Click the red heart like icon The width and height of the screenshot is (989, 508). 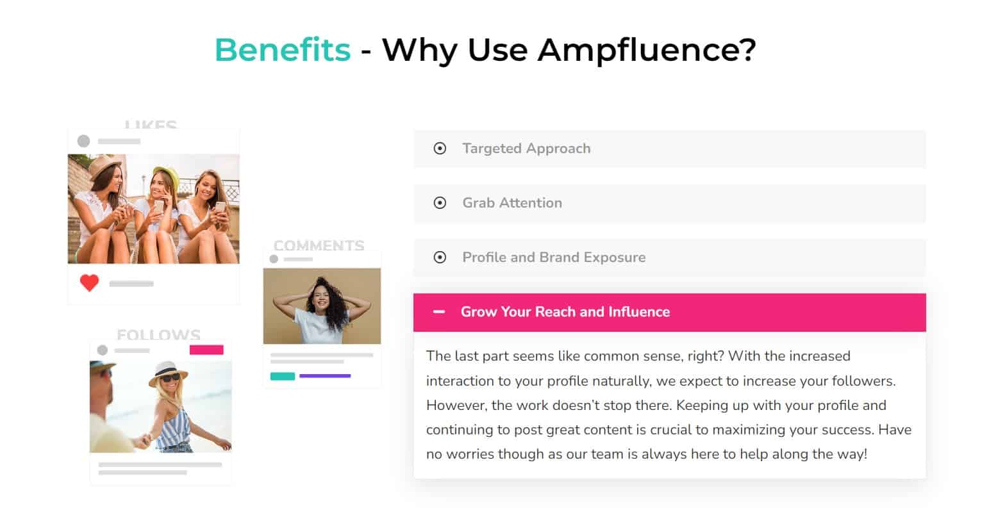[89, 283]
